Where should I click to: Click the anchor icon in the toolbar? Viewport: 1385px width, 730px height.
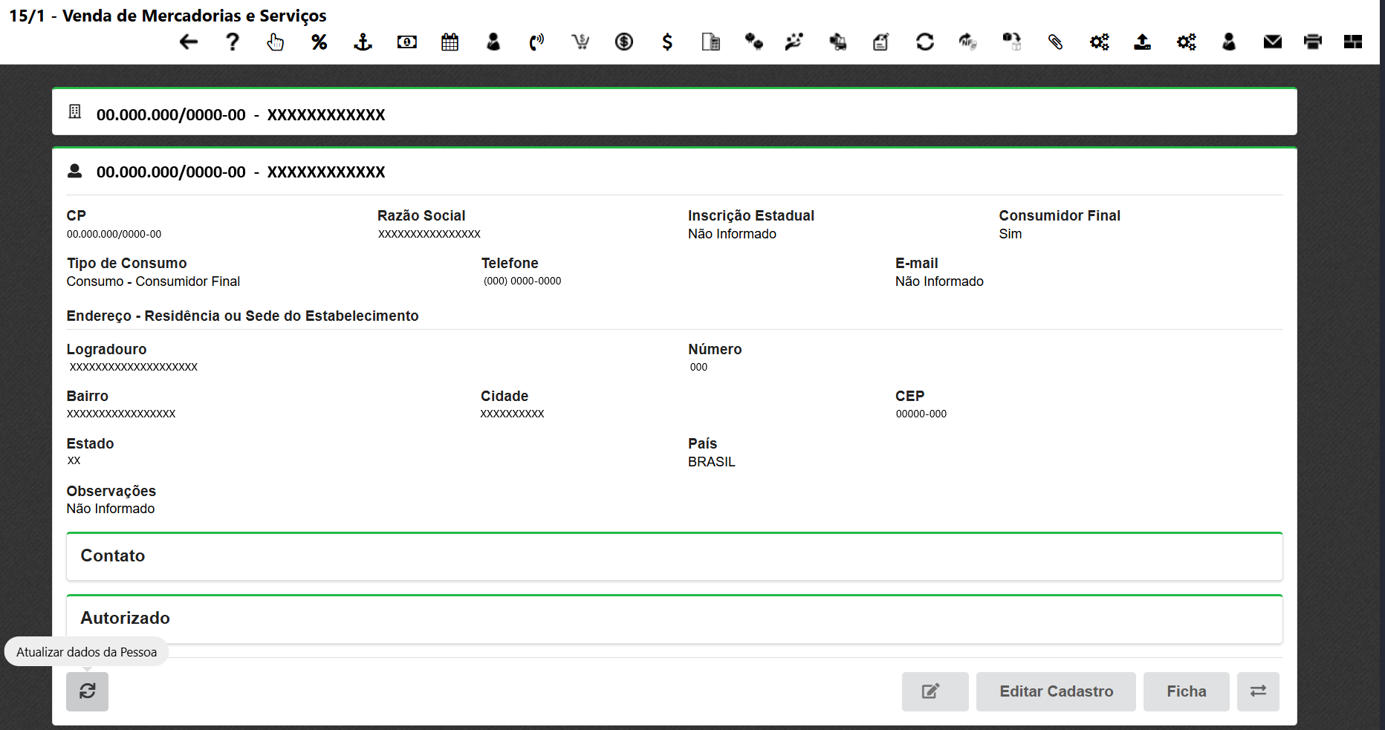363,42
